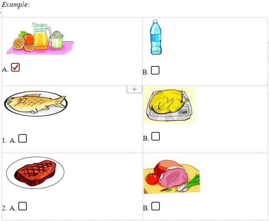
Task: Select the water bottle image
Action: point(156,37)
